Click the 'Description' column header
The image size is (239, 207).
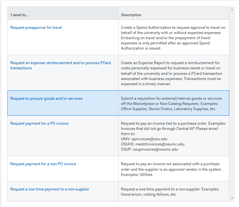tap(131, 15)
